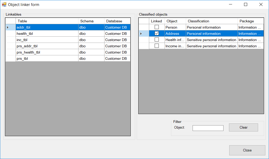The height and width of the screenshot is (159, 269).
Task: Enable the Linked checkbox for Income information
Action: pyautogui.click(x=157, y=46)
